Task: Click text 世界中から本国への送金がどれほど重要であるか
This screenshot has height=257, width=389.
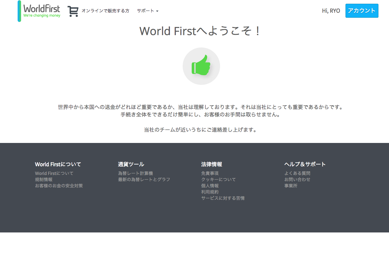Action: pos(115,107)
